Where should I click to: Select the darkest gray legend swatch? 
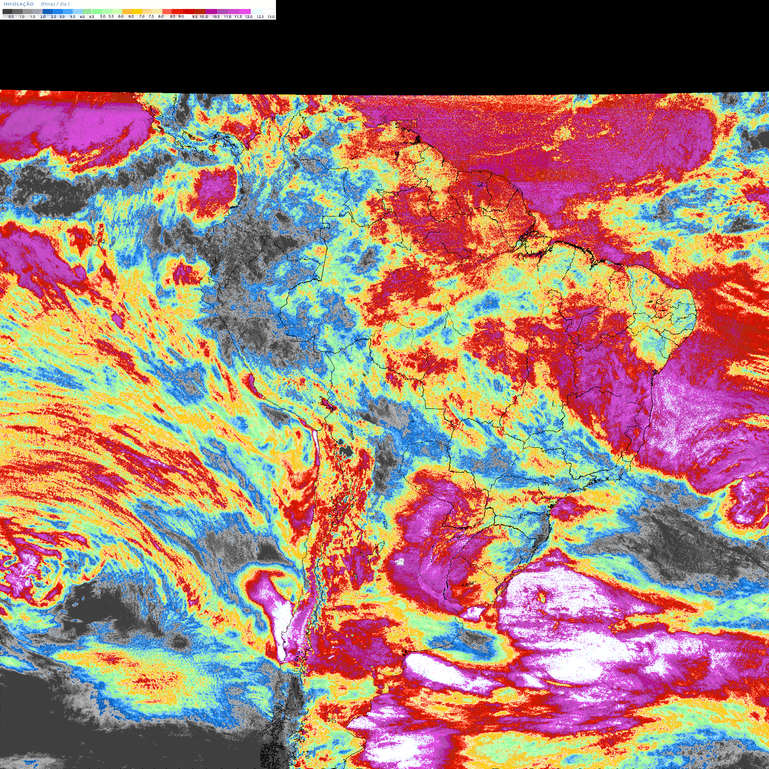[7, 12]
